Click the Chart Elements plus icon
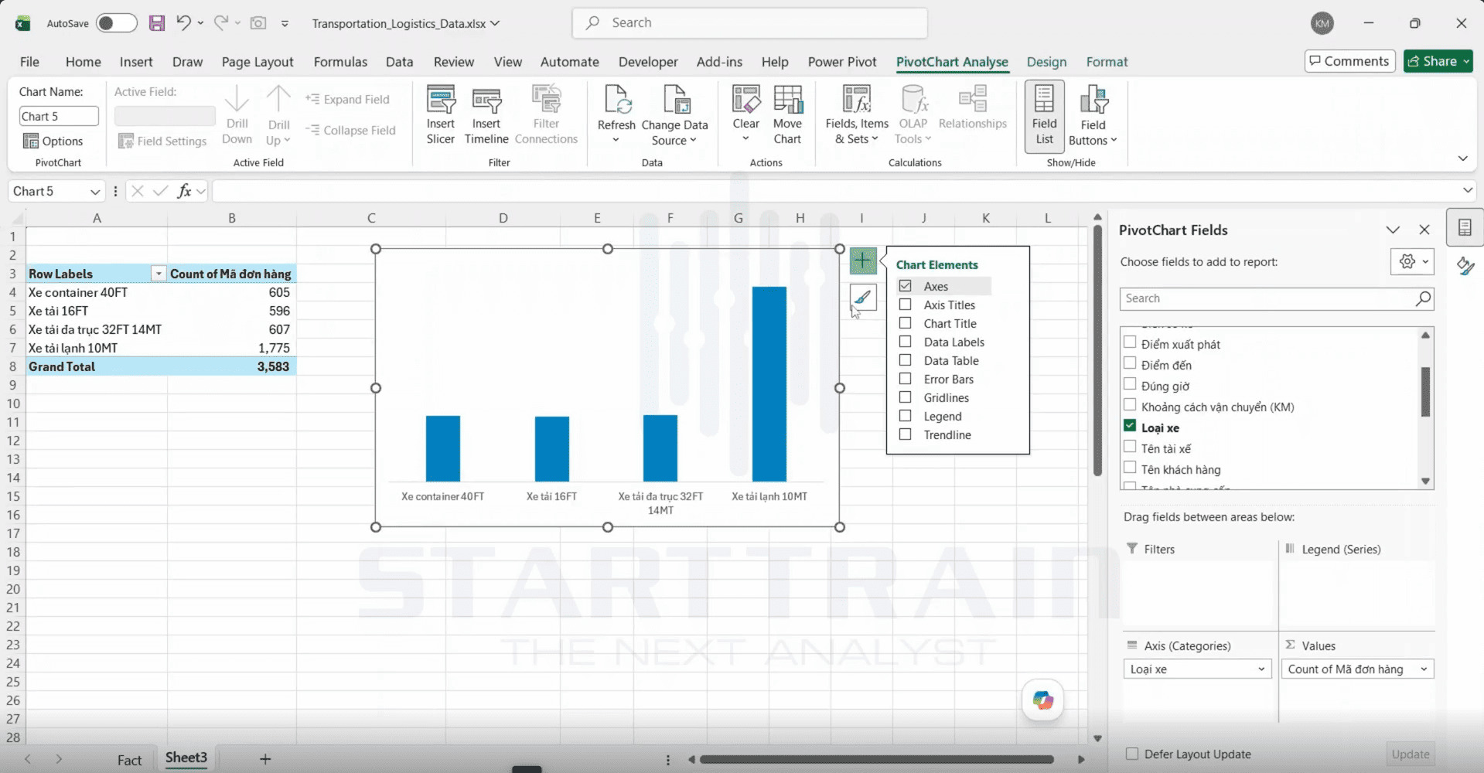Screen dimensions: 1484x773 [863, 261]
